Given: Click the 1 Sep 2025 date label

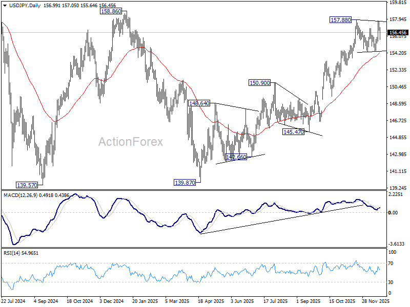Looking at the screenshot, I should (309, 301).
